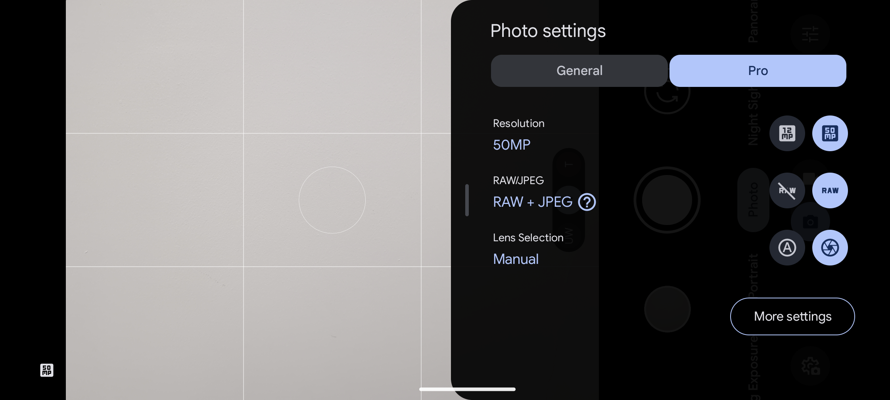Click the Resolution 50MP value

click(512, 145)
